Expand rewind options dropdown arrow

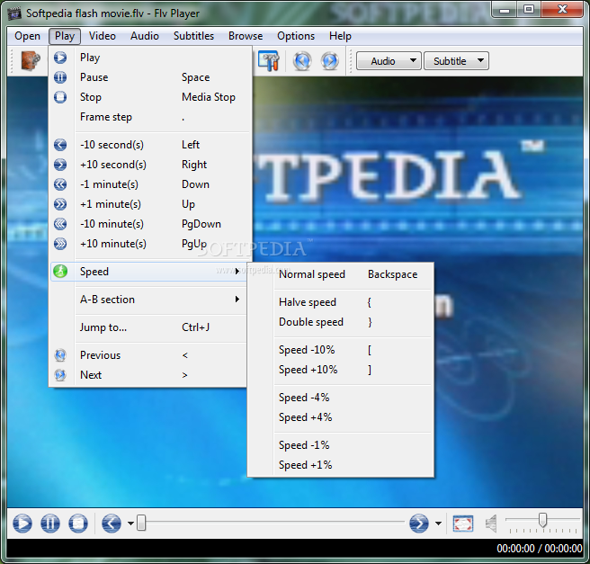(x=130, y=524)
